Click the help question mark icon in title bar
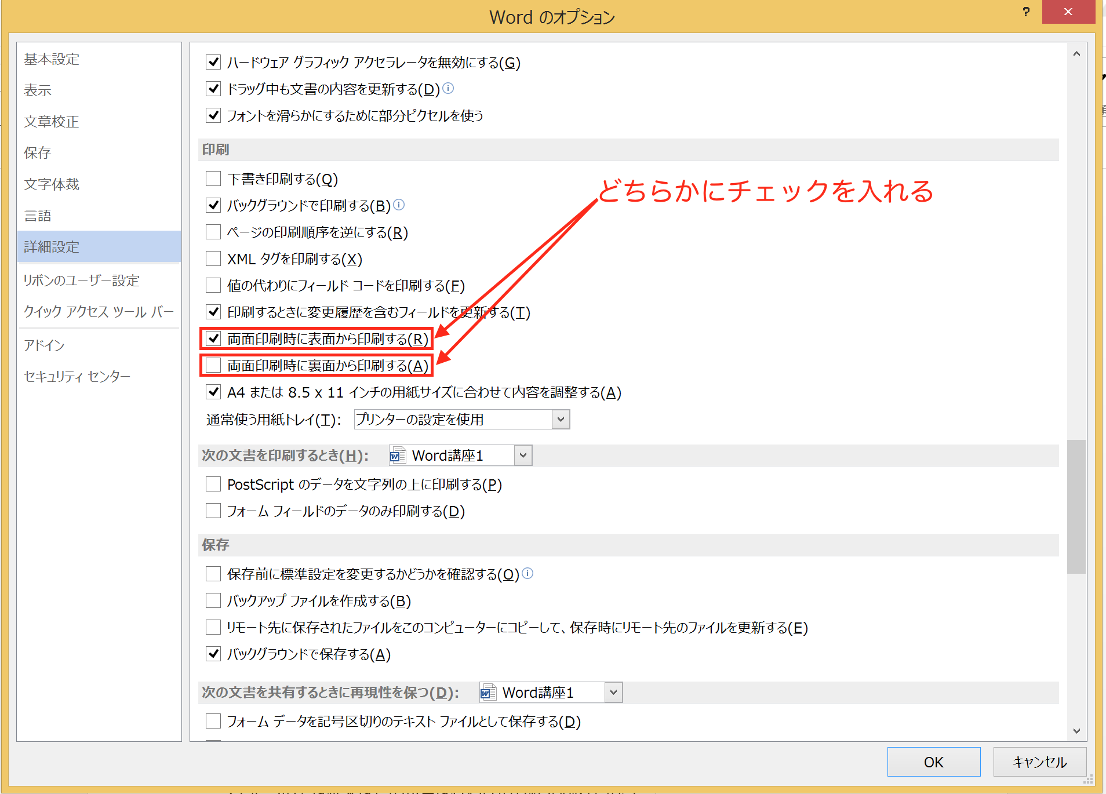Viewport: 1106px width, 794px height. pos(1026,12)
